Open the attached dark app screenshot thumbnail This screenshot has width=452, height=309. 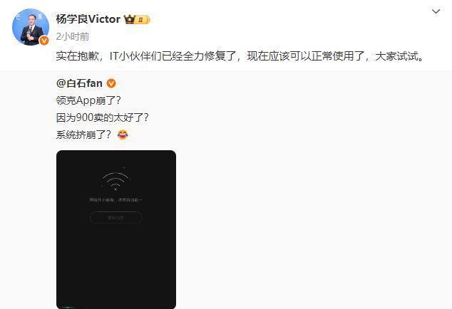tap(116, 229)
